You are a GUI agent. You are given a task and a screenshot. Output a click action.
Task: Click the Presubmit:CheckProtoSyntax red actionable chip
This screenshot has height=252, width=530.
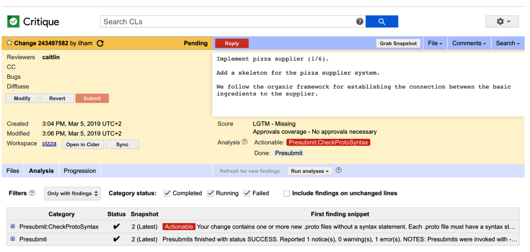[328, 142]
